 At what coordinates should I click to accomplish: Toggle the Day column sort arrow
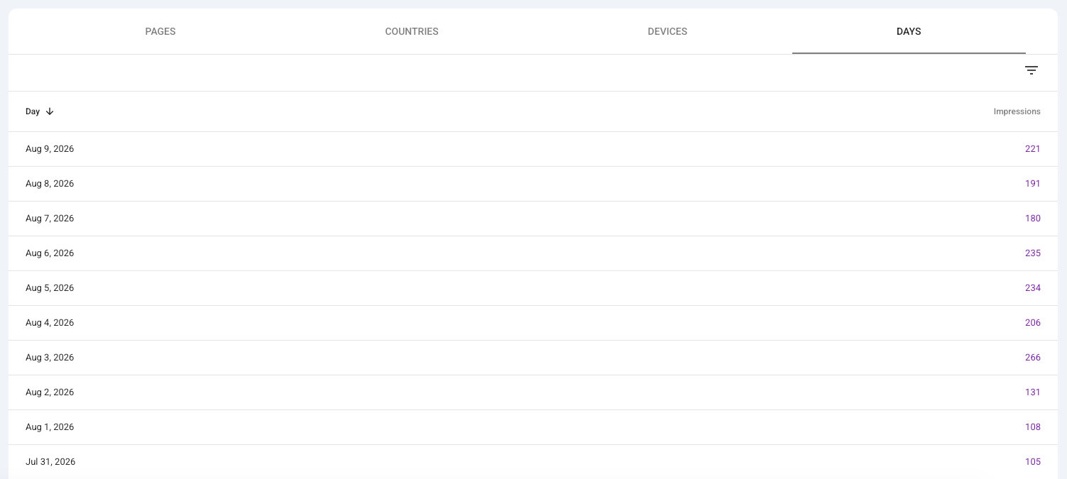(50, 111)
